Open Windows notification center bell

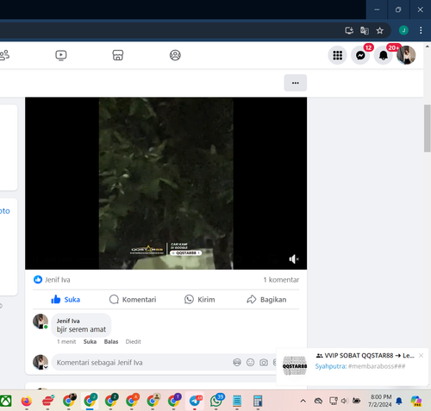399,401
